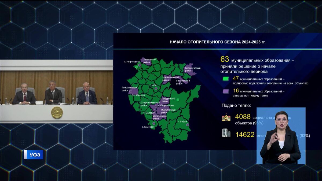322x181 pixels.
Task: Click the "Подано тепло:" heading
Action: click(236, 105)
